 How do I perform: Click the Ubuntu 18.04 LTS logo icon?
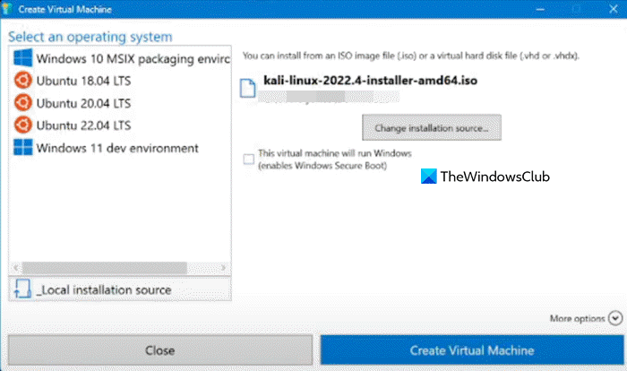22,82
